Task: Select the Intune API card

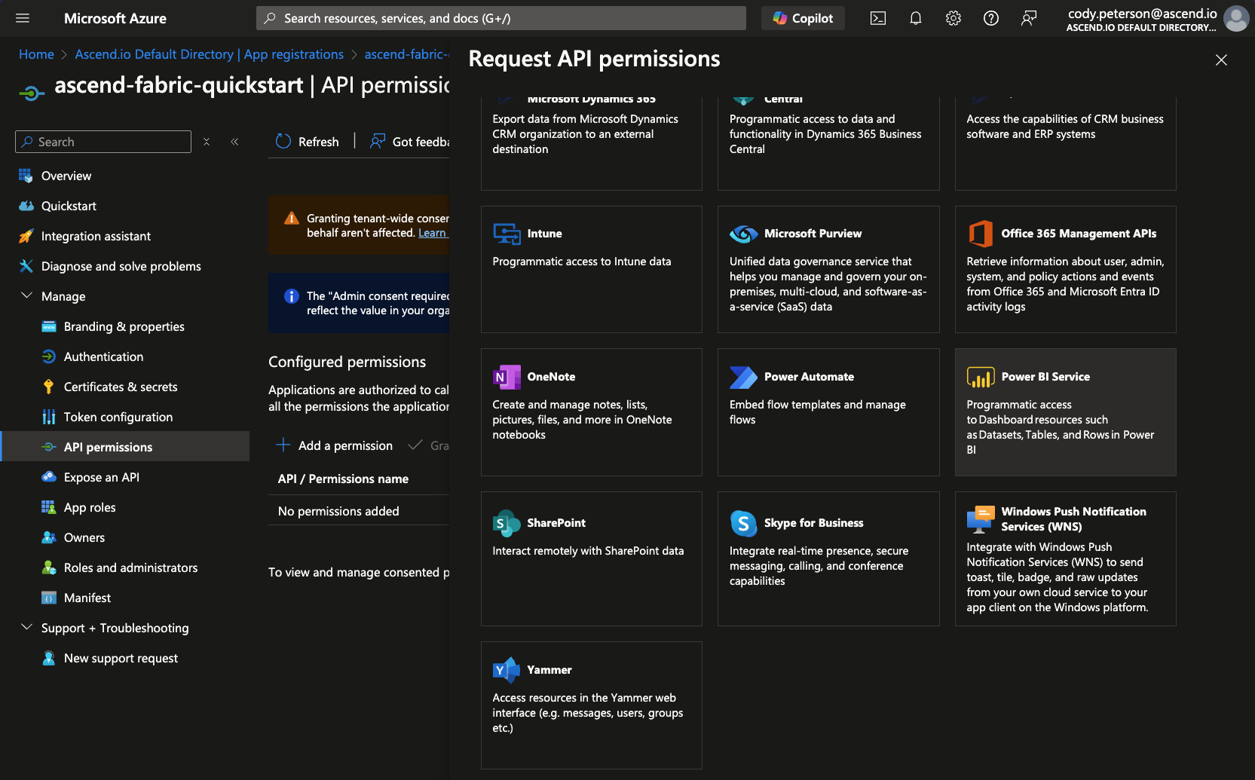Action: coord(592,269)
